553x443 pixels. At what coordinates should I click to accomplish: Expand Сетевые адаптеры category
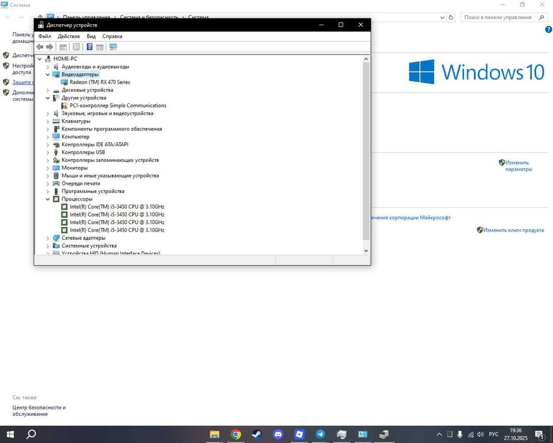[47, 238]
